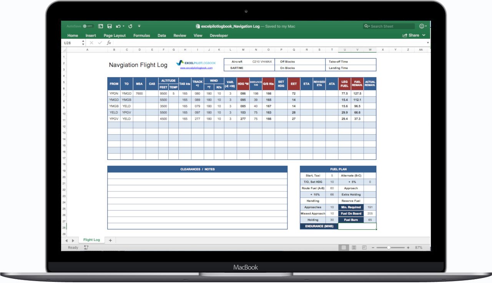This screenshot has width=492, height=283.
Task: Expand the Customize Quick Access Toolbar menu
Action: tap(139, 26)
